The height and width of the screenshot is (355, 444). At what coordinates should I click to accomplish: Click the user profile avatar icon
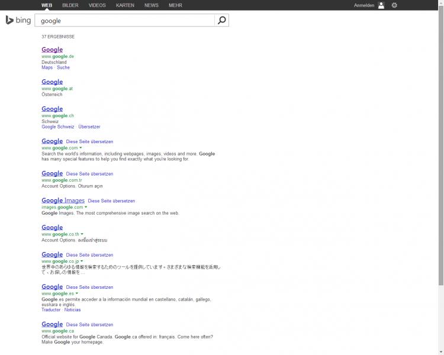pyautogui.click(x=381, y=5)
